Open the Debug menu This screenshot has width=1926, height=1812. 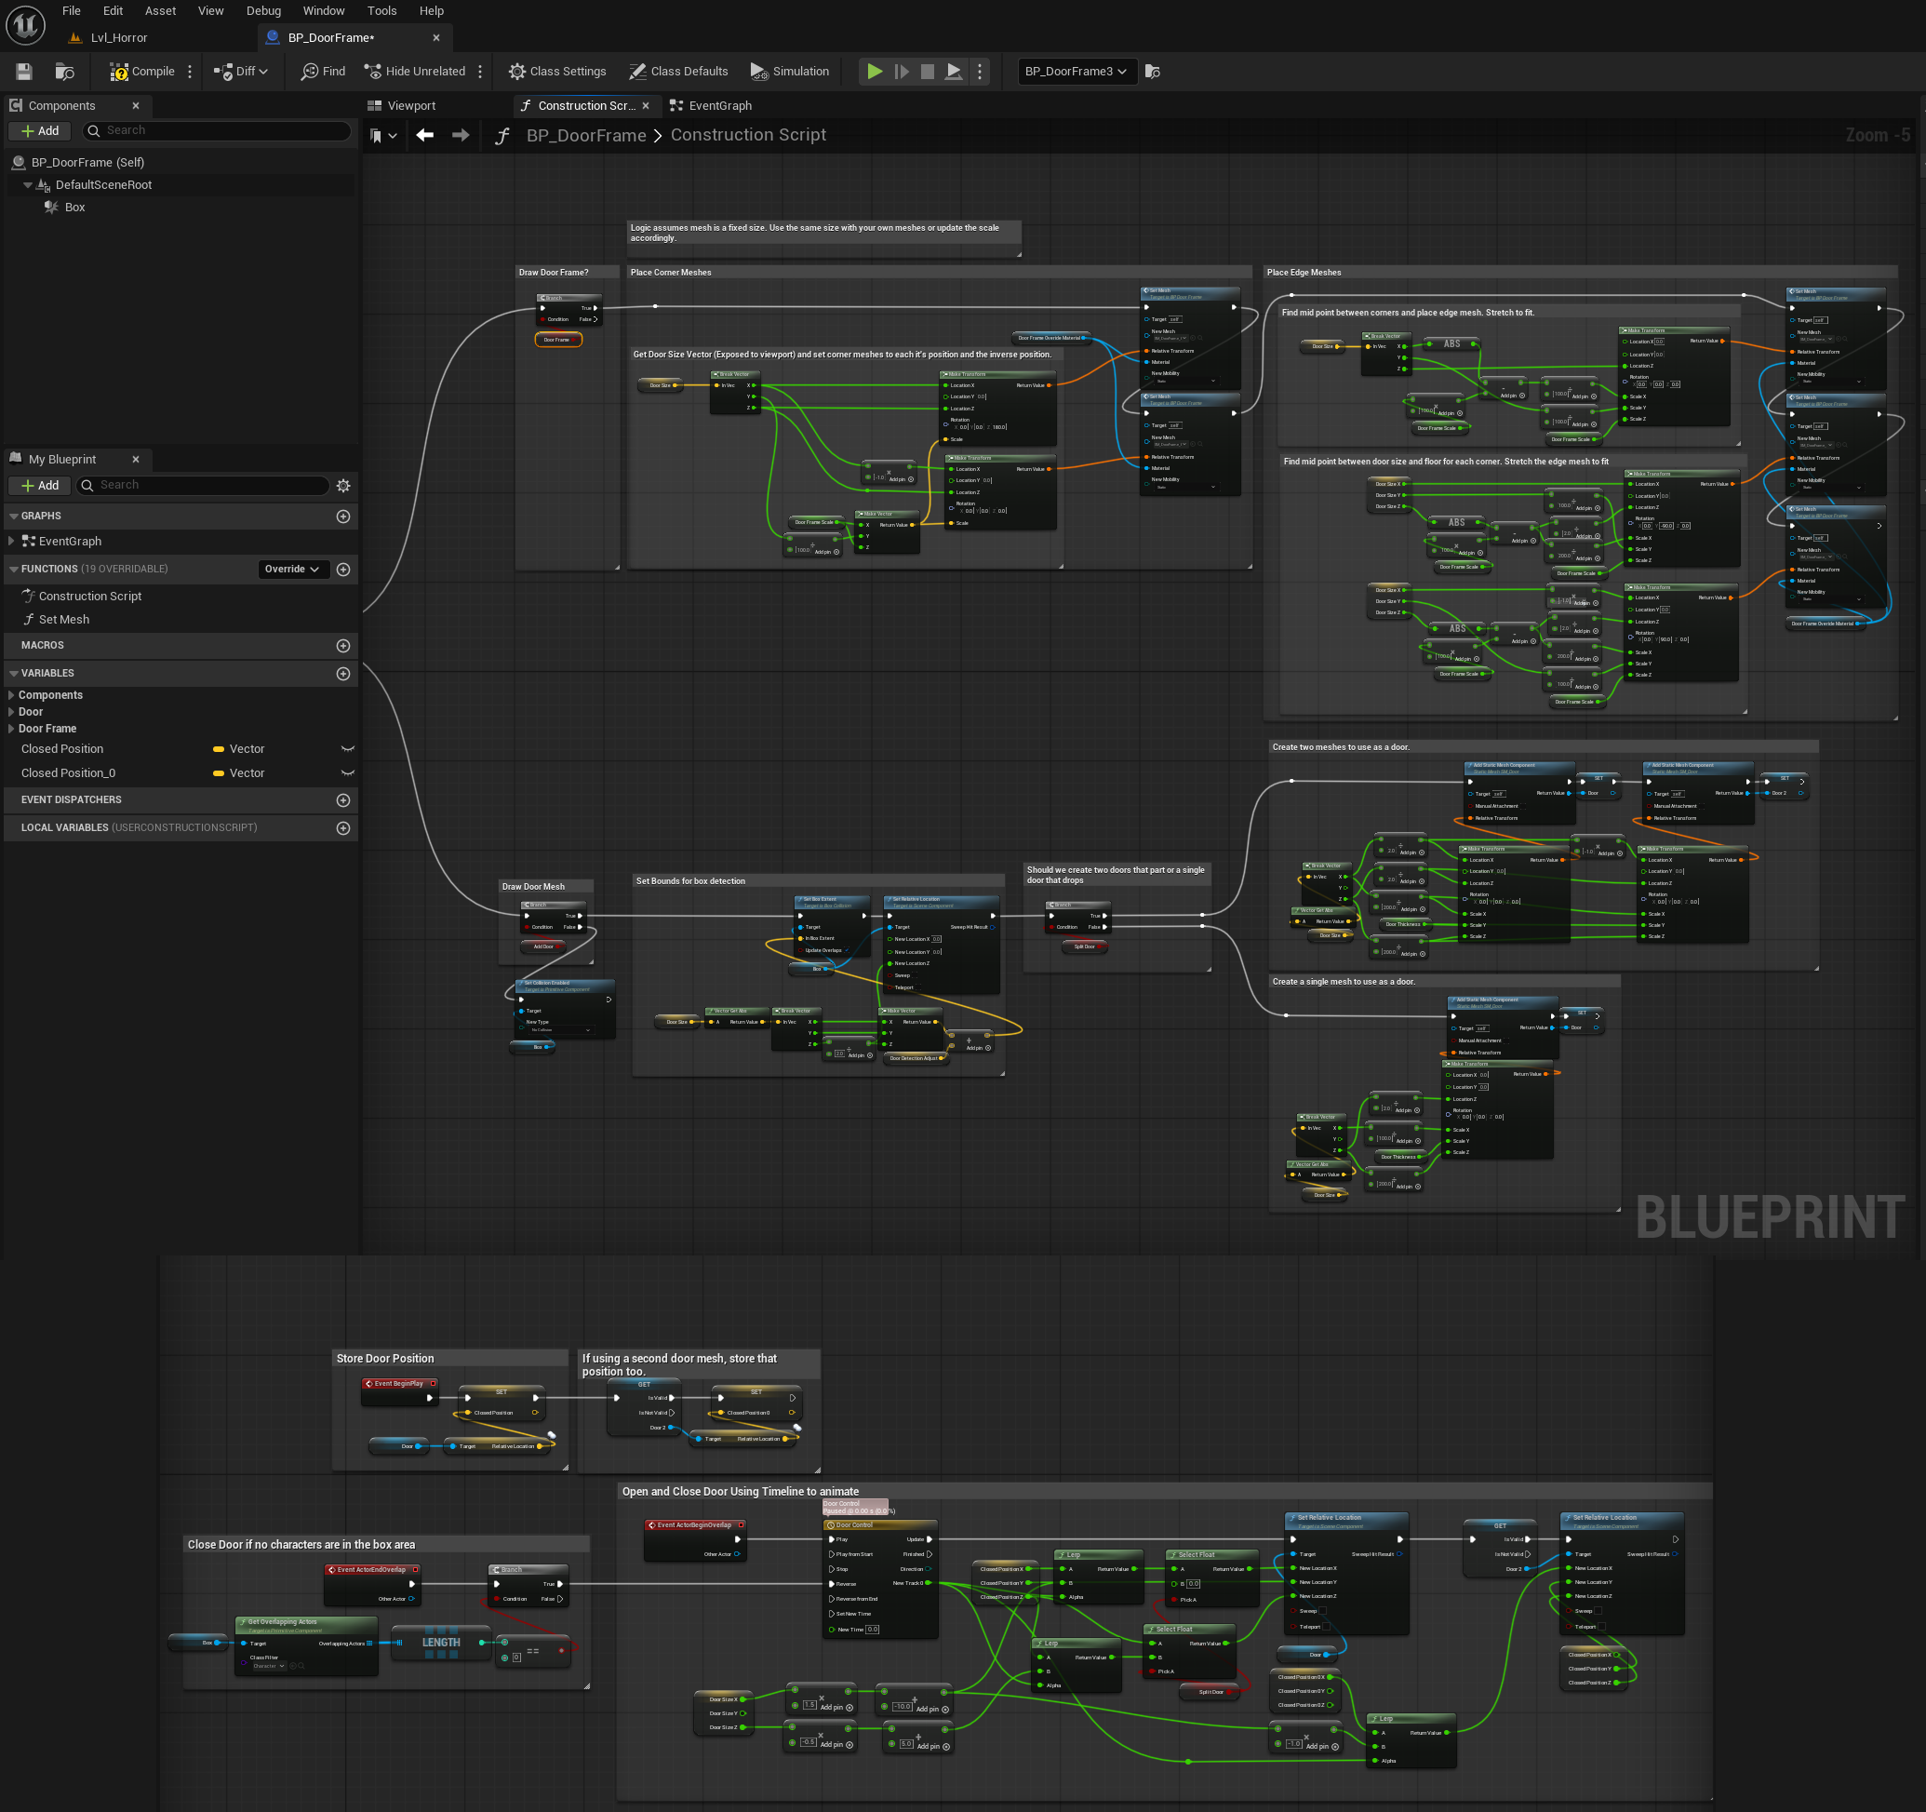[263, 10]
